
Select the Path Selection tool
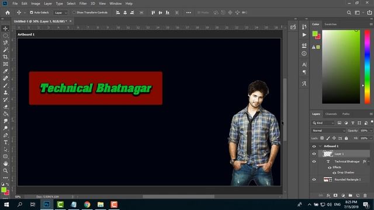point(5,149)
